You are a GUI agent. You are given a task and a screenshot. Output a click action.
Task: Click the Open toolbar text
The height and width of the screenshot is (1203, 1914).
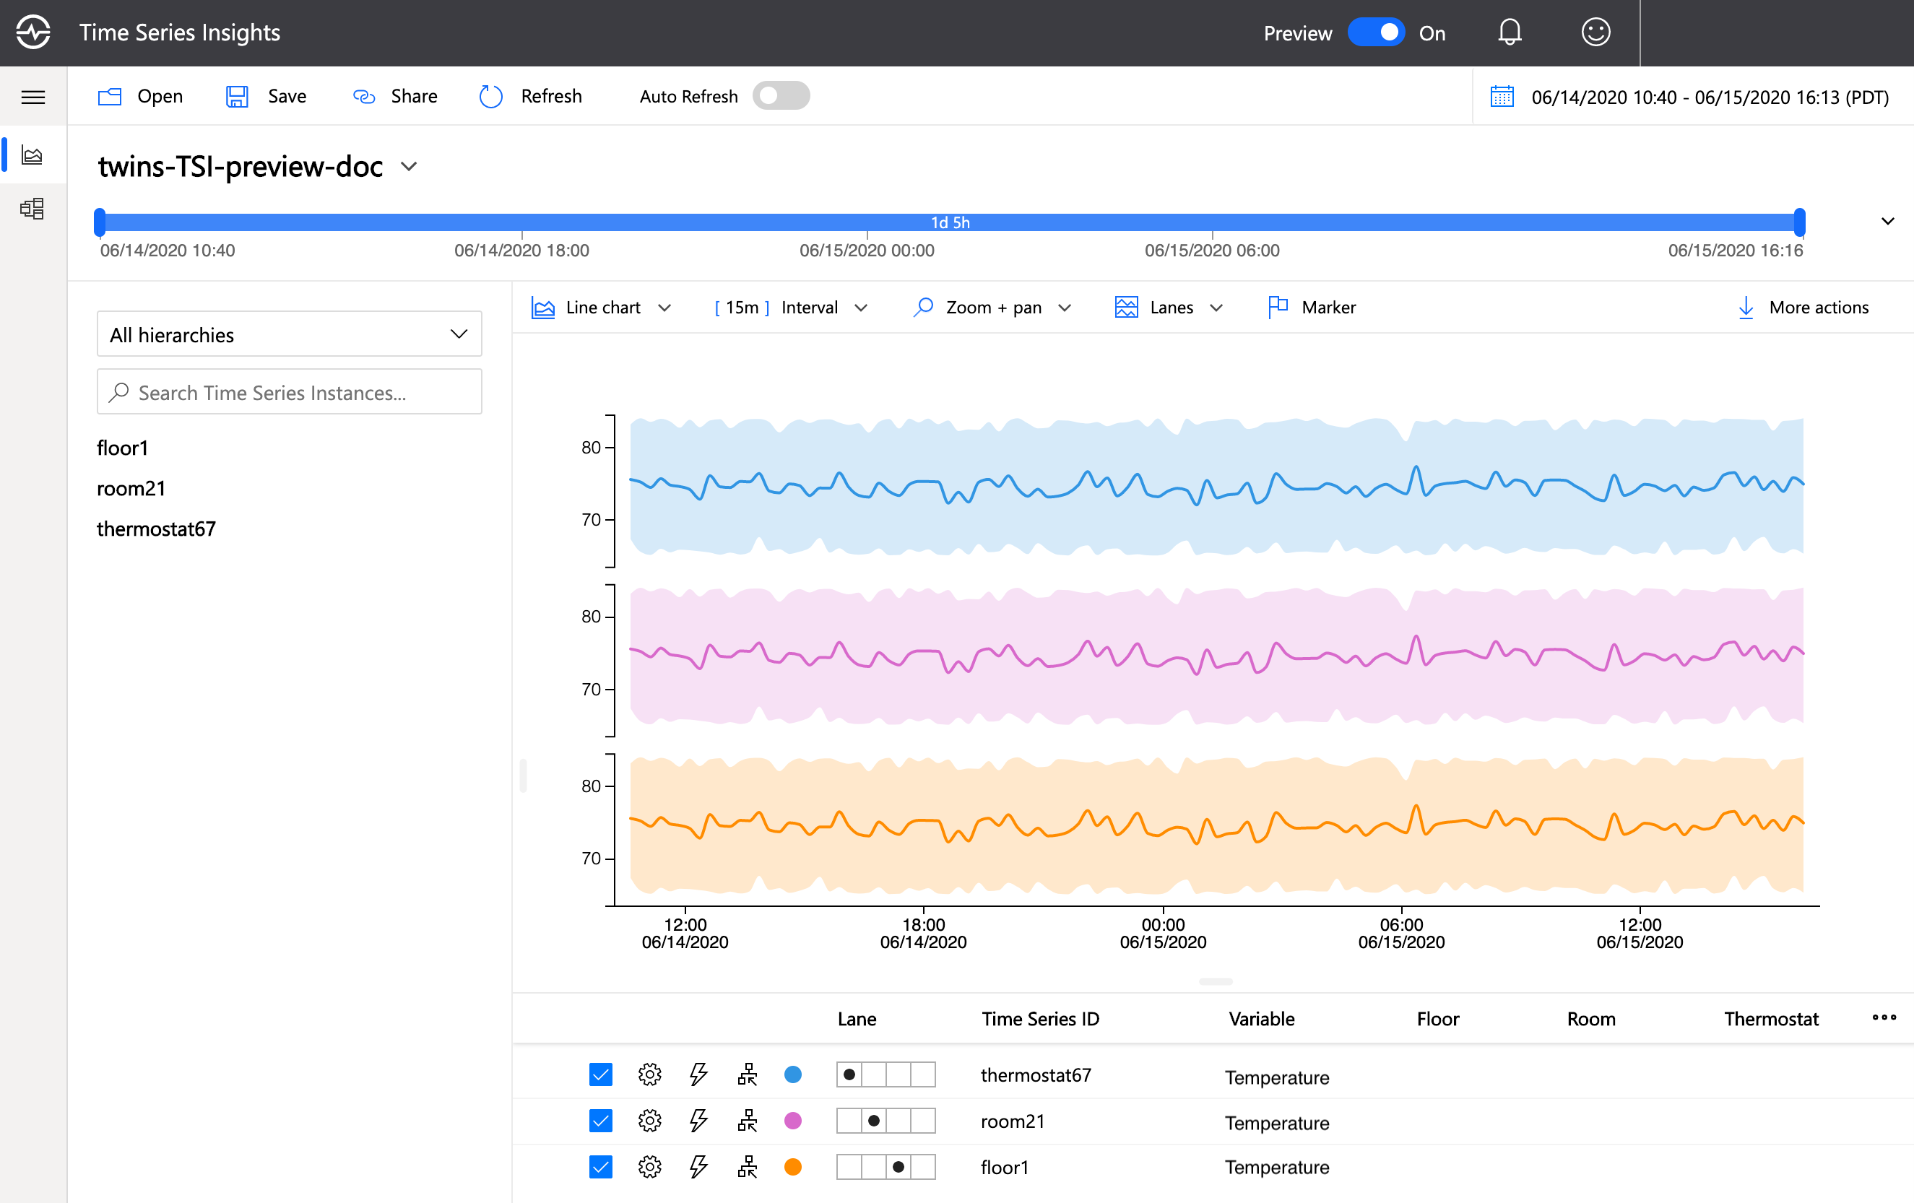[x=160, y=96]
